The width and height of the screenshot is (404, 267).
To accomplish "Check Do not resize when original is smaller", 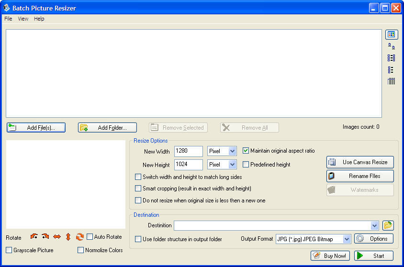I will point(138,200).
